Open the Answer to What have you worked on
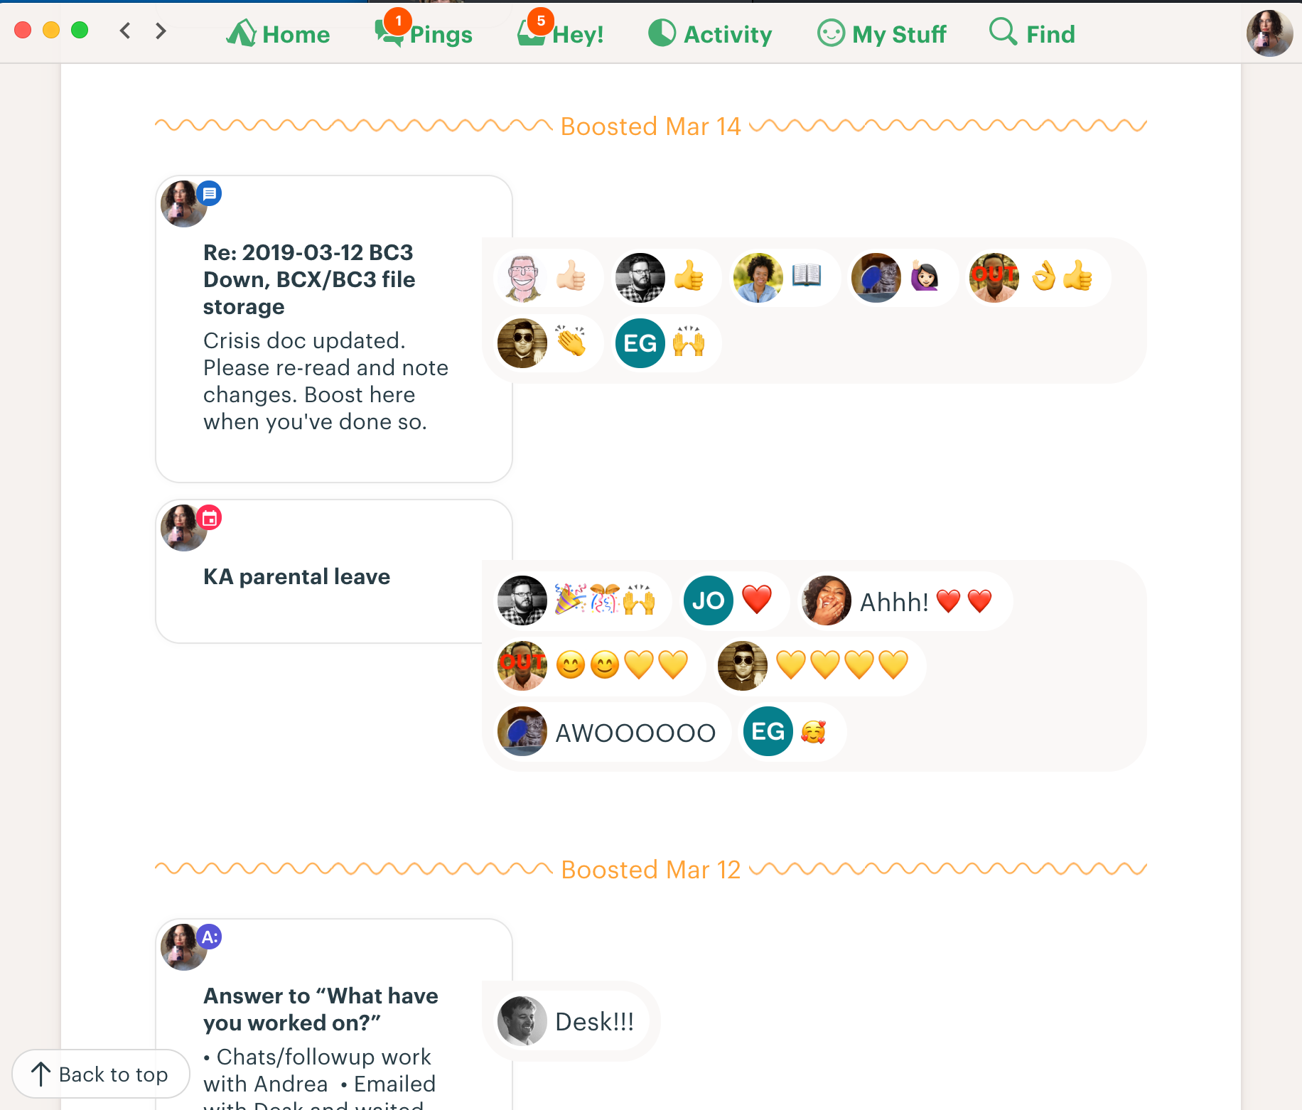The image size is (1302, 1110). (321, 1009)
